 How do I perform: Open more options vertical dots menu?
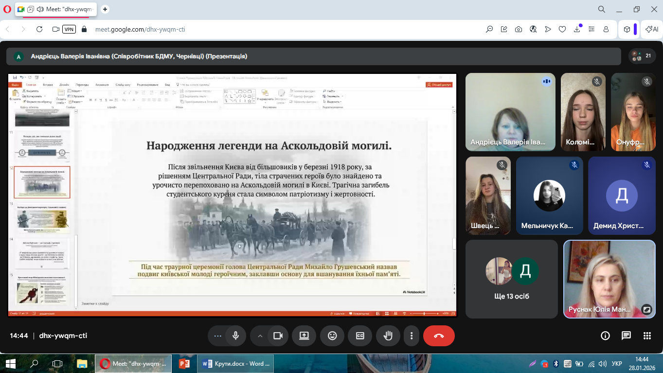(412, 336)
